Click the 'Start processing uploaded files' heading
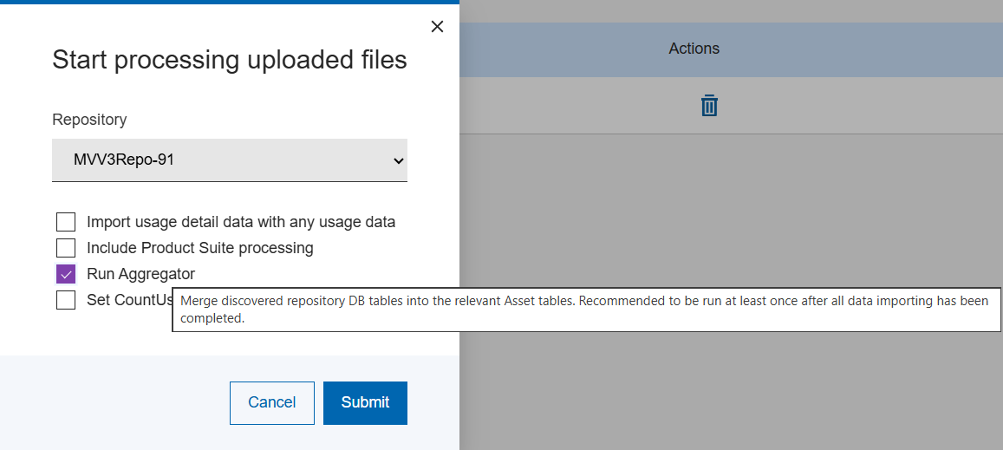 click(230, 60)
